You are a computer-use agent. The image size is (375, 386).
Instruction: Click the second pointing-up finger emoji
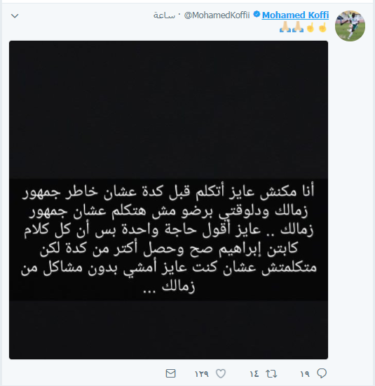[311, 27]
